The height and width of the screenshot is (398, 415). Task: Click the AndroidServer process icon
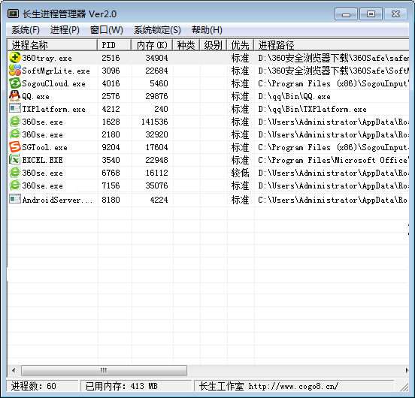point(15,199)
